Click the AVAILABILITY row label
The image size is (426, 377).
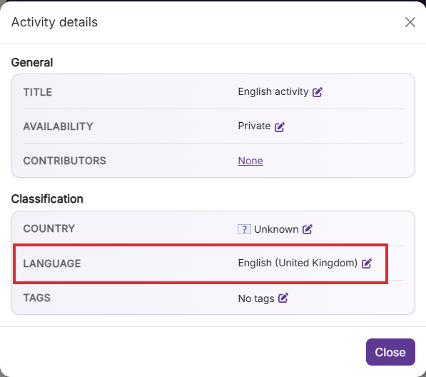[x=58, y=126]
